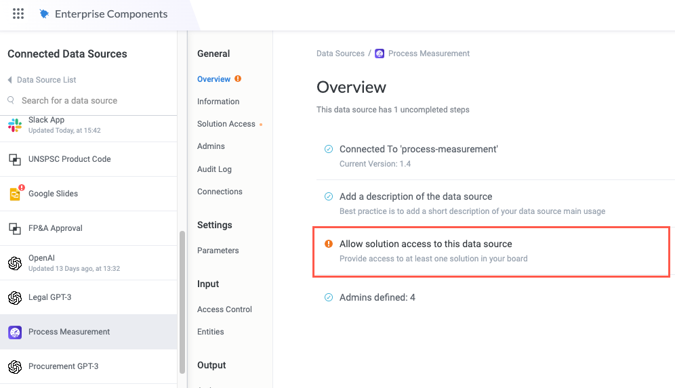Click the UNSPSC Product Code icon
675x388 pixels.
pyautogui.click(x=15, y=159)
